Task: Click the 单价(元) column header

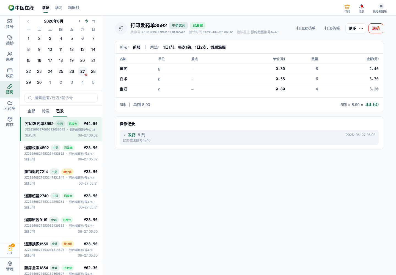Action: pyautogui.click(x=279, y=59)
